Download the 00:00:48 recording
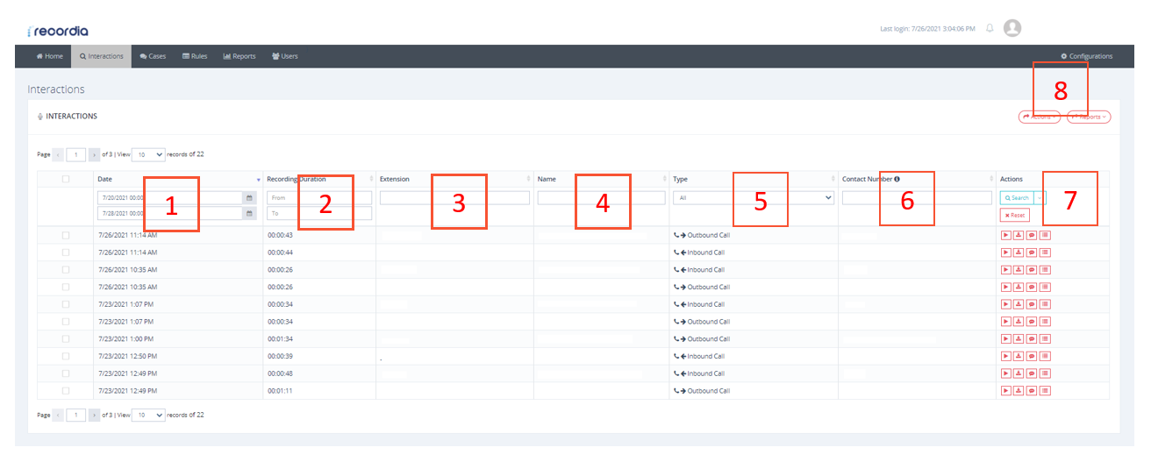This screenshot has height=462, width=1151. (1019, 373)
